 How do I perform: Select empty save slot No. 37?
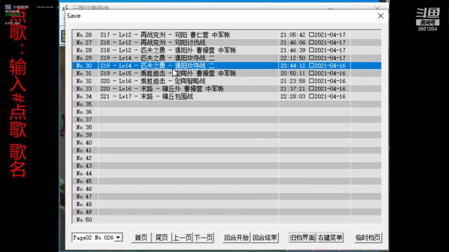point(226,119)
